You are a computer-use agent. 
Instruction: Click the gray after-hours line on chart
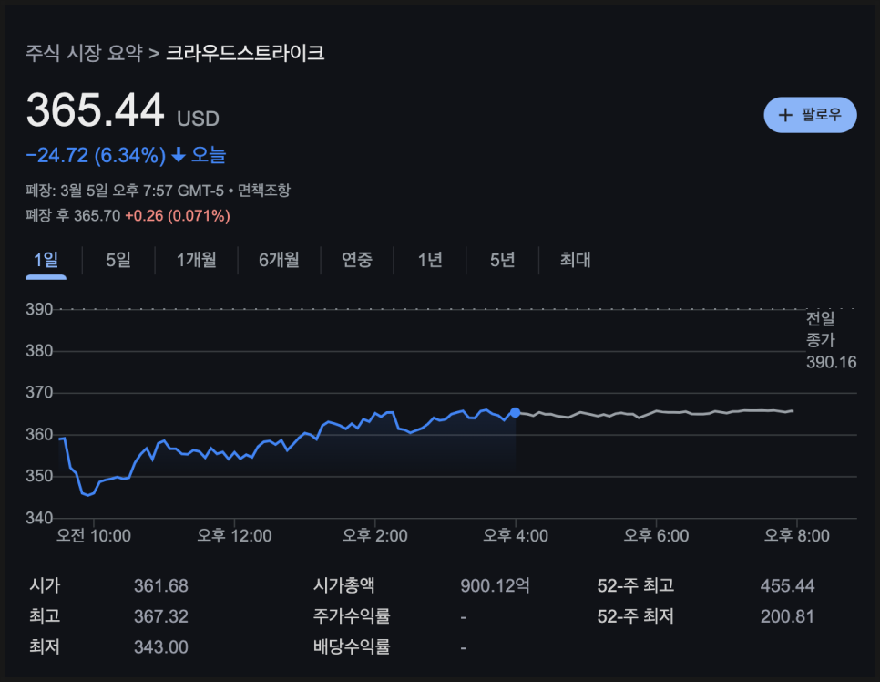click(x=656, y=413)
